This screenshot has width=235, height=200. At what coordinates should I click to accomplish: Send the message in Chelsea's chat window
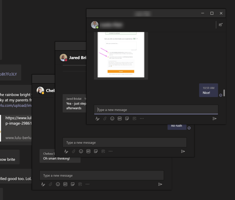point(160,184)
